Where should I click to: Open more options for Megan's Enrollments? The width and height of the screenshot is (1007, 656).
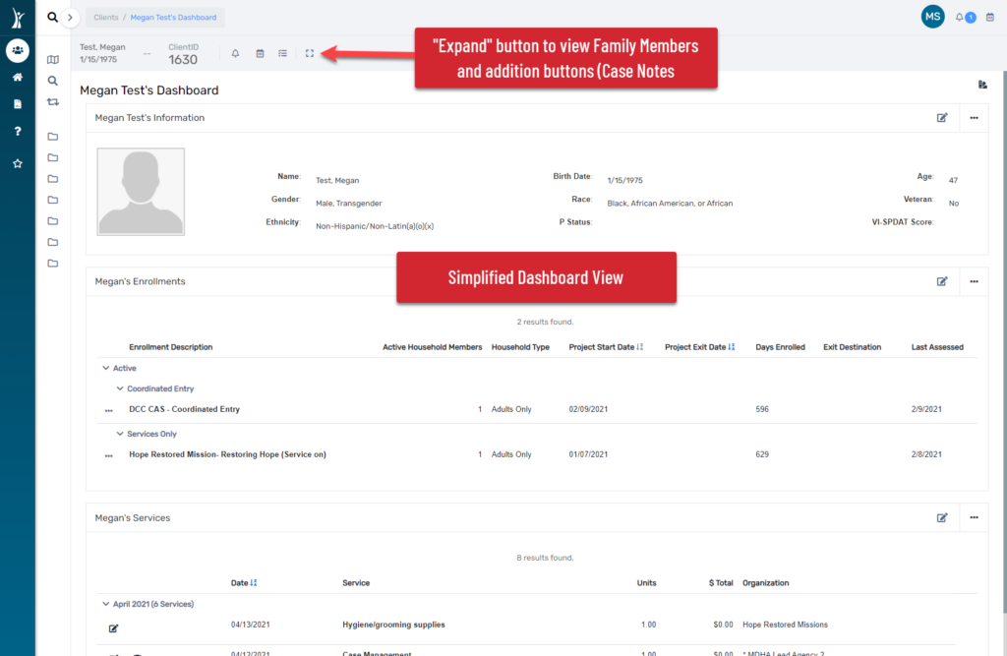pos(975,281)
